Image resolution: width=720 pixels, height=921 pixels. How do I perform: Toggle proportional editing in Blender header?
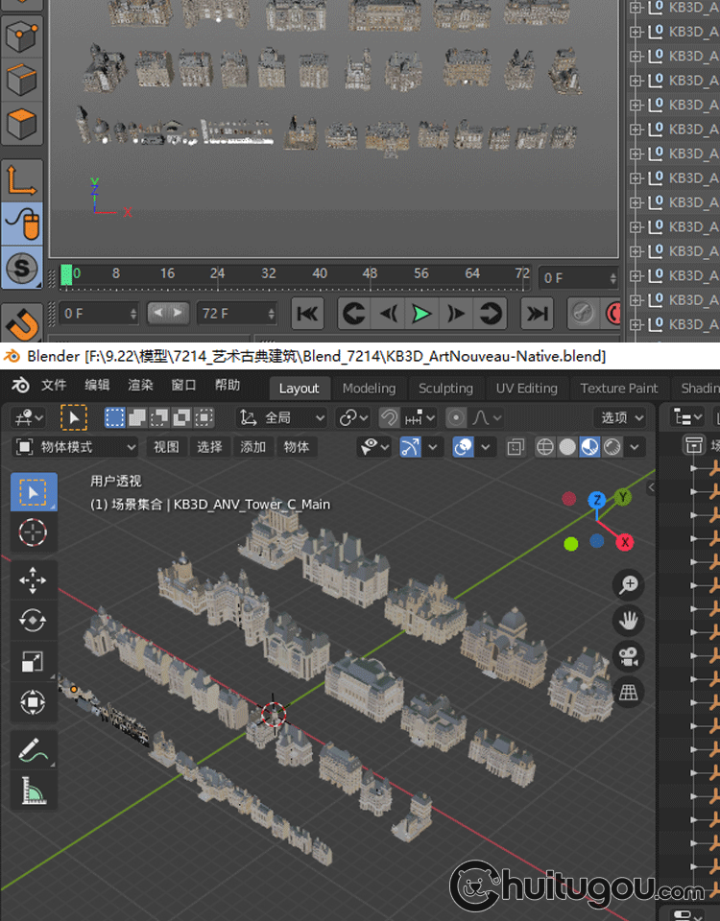coord(457,417)
